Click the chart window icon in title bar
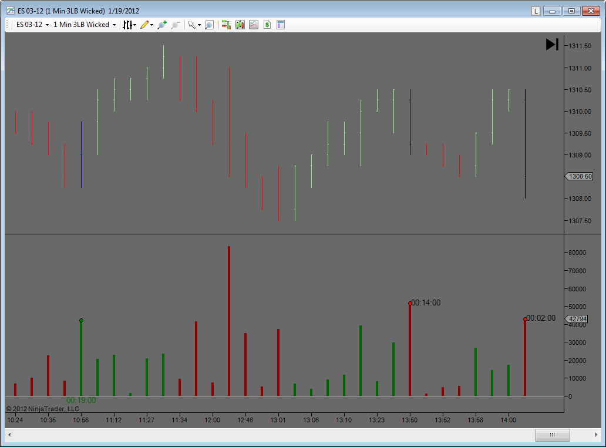This screenshot has height=447, width=606. point(11,11)
